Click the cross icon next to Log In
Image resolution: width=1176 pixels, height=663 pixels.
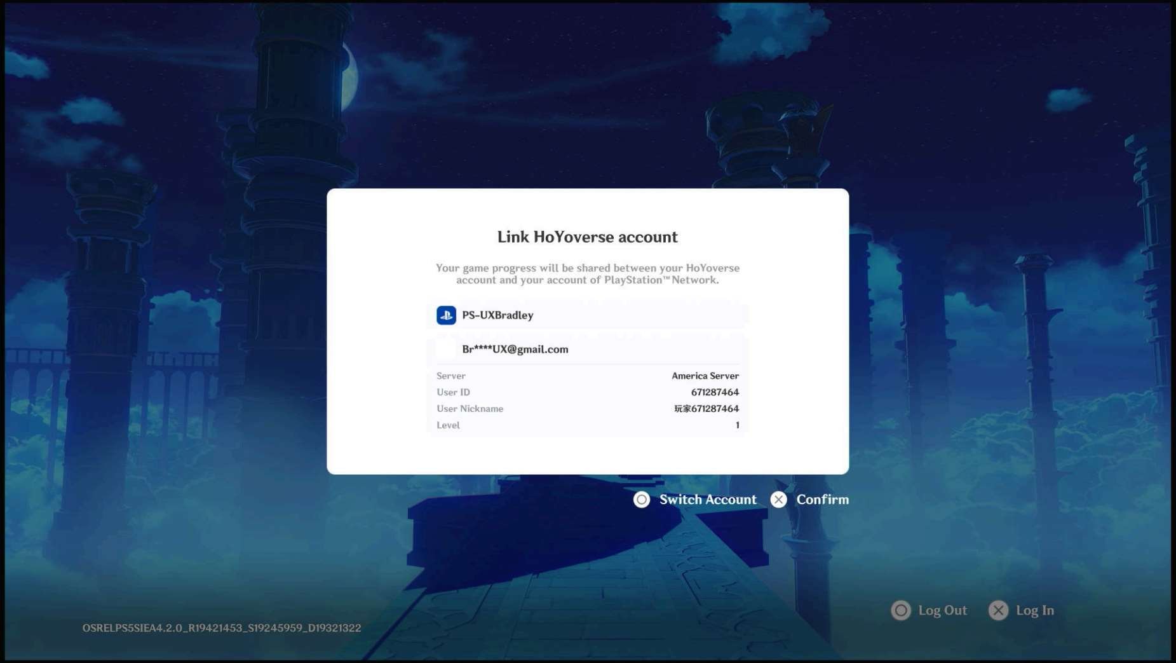click(x=998, y=610)
